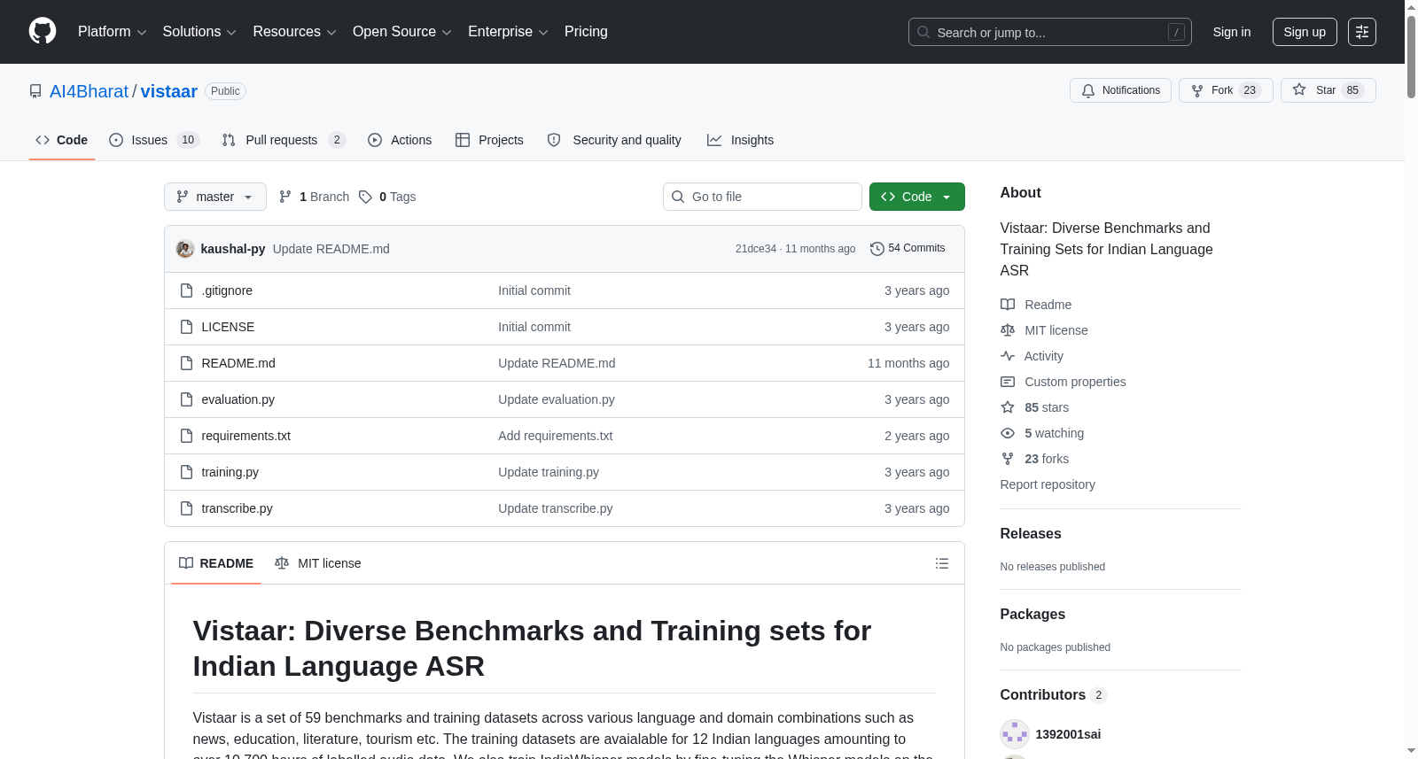This screenshot has width=1418, height=759.
Task: Click the file icon for requirements.txt
Action: (x=186, y=436)
